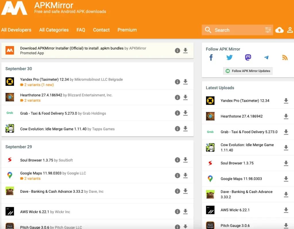Open Pitch Gauge 3.0.6 in Latest Uploads

tap(235, 226)
